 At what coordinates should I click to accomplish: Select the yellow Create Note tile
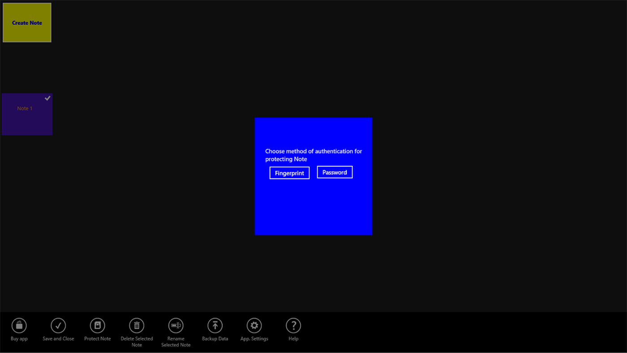click(26, 22)
